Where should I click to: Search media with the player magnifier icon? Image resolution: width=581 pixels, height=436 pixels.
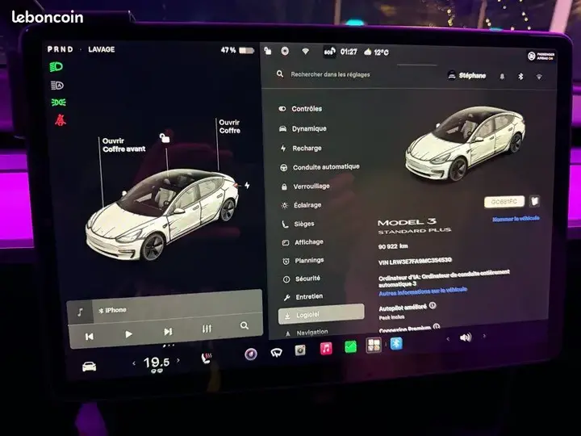[x=245, y=325]
